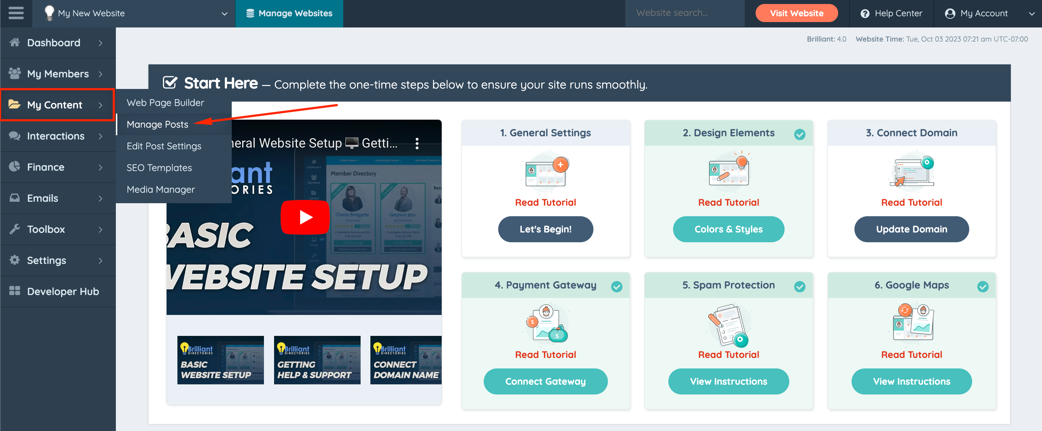Screen dimensions: 1042x431
Task: Click the hamburger menu icon
Action: [x=16, y=13]
